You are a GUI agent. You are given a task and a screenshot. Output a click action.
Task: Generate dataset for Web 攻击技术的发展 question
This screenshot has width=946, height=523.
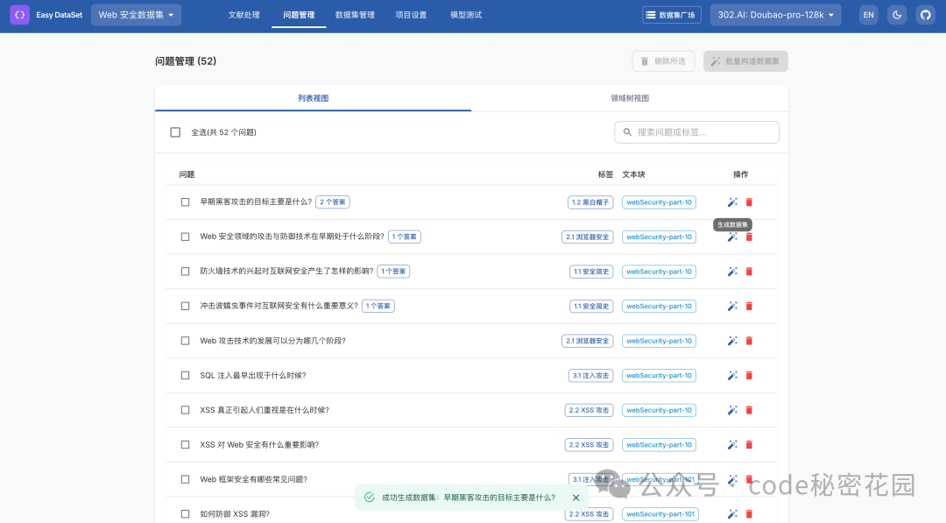click(732, 341)
